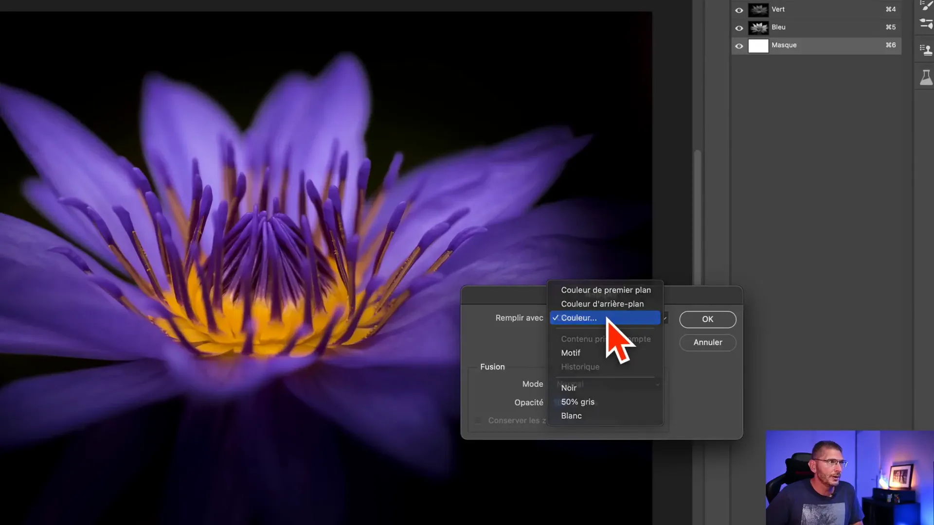Select the Vert channel name

[778, 9]
